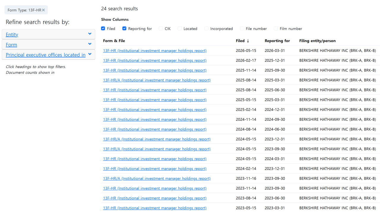380x212 pixels.
Task: Enable the File number column checkbox
Action: click(x=242, y=28)
